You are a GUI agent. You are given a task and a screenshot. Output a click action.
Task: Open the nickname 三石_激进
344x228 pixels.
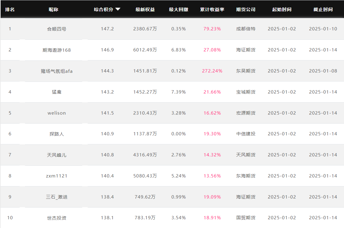point(57,197)
